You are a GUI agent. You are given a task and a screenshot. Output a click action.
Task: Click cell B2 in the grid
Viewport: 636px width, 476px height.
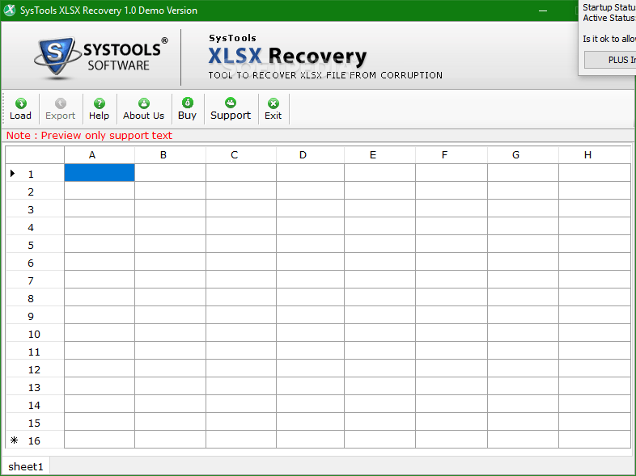click(x=171, y=191)
